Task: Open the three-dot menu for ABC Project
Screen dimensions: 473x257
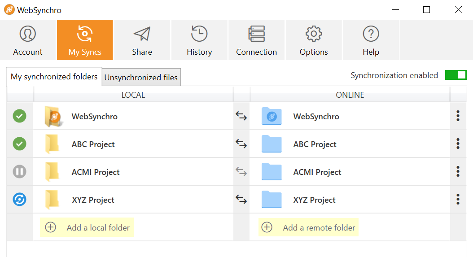Action: pos(458,144)
